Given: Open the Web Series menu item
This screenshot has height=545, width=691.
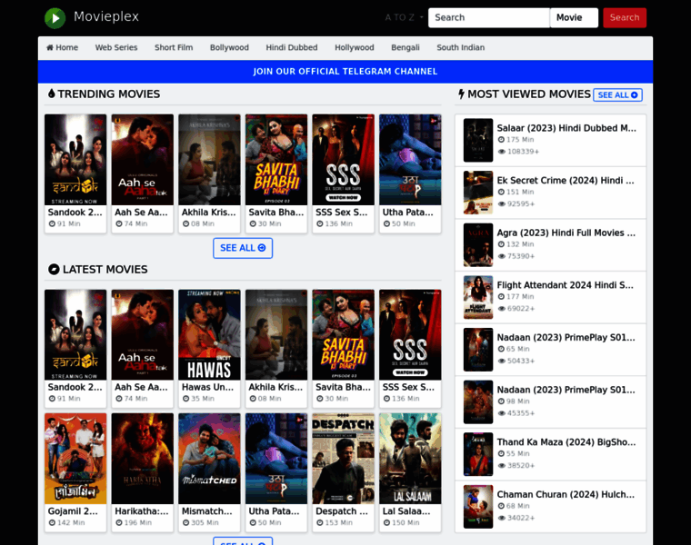Looking at the screenshot, I should (116, 47).
